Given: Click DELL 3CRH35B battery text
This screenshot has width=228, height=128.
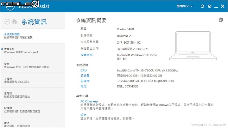Looking at the screenshot, I should [128, 86].
